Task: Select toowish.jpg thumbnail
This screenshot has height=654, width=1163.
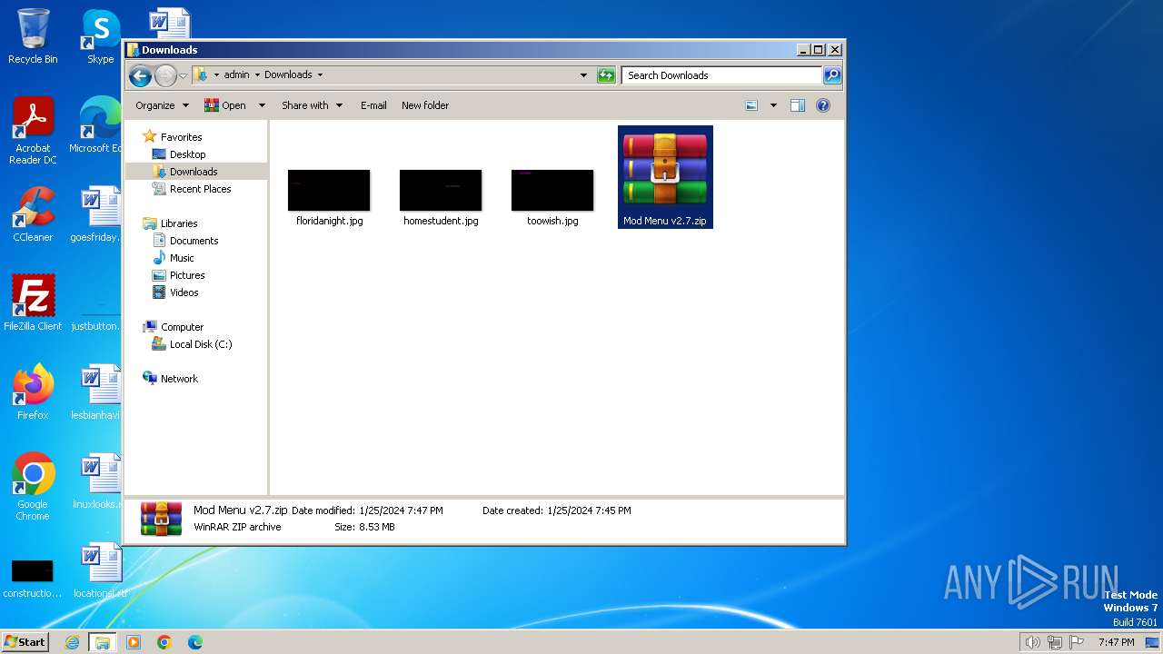Action: 552,191
